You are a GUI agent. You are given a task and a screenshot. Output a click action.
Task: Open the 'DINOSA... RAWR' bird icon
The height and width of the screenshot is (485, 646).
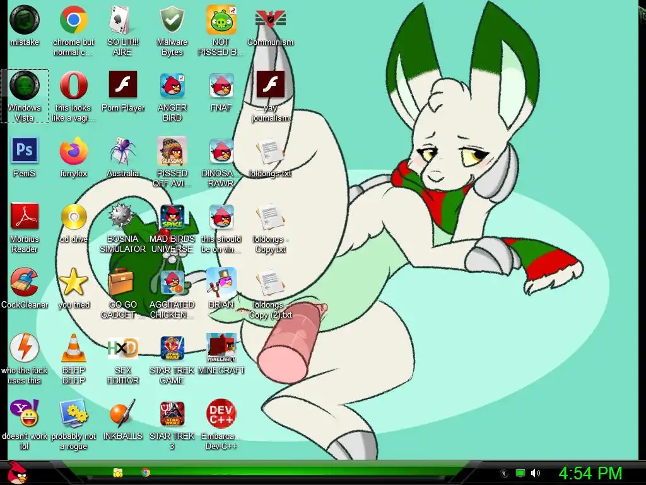221,151
